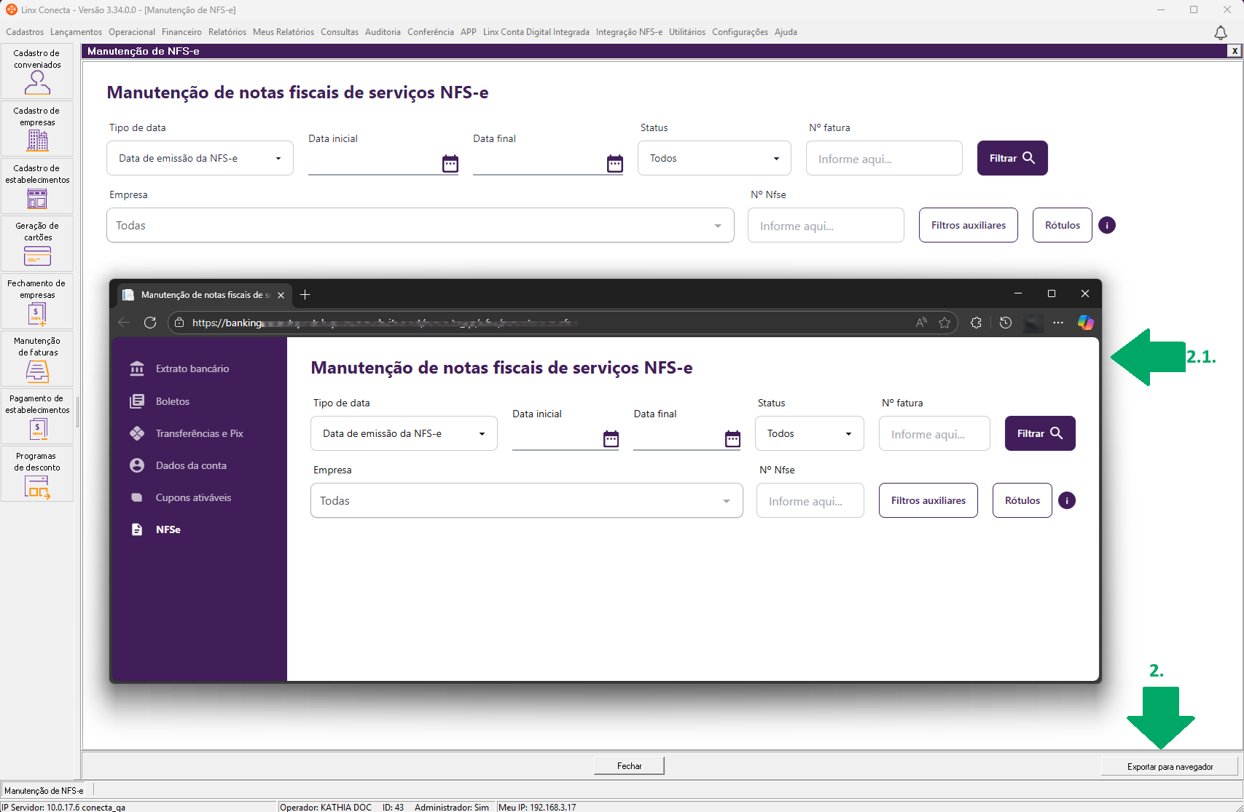Open the Utilitários menu

coord(687,32)
